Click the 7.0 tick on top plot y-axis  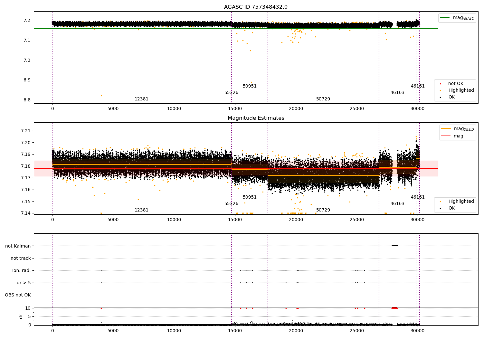point(27,60)
